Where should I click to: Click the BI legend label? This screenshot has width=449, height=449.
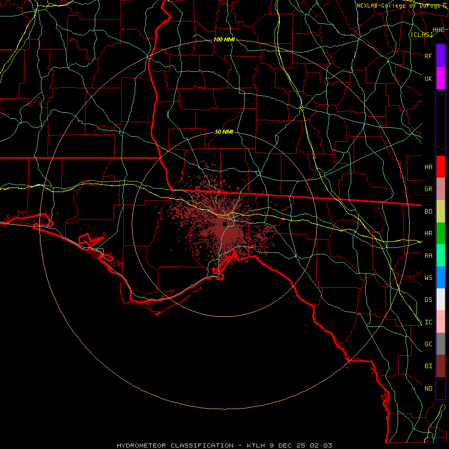point(428,366)
